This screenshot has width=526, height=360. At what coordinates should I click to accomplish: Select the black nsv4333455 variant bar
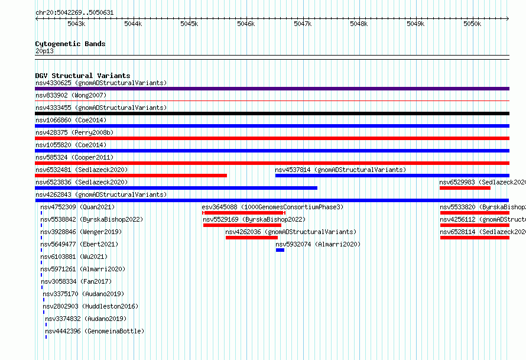point(272,113)
